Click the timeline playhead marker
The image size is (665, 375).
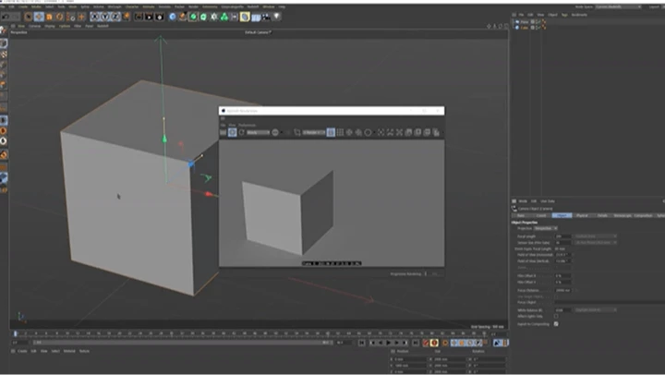(16, 333)
